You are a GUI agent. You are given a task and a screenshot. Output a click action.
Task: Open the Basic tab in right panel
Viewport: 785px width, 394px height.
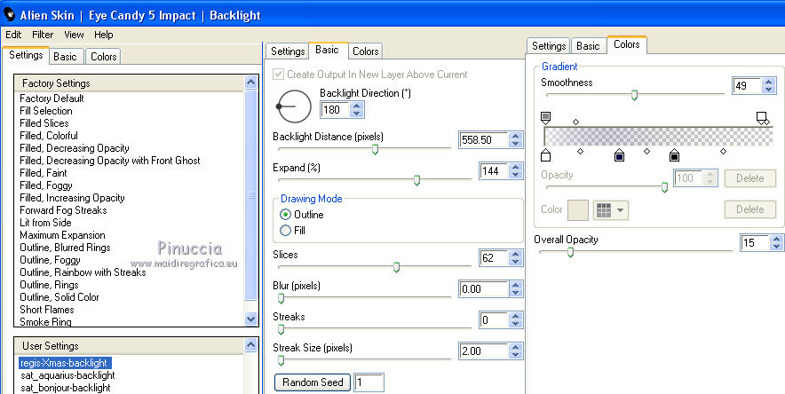point(588,46)
